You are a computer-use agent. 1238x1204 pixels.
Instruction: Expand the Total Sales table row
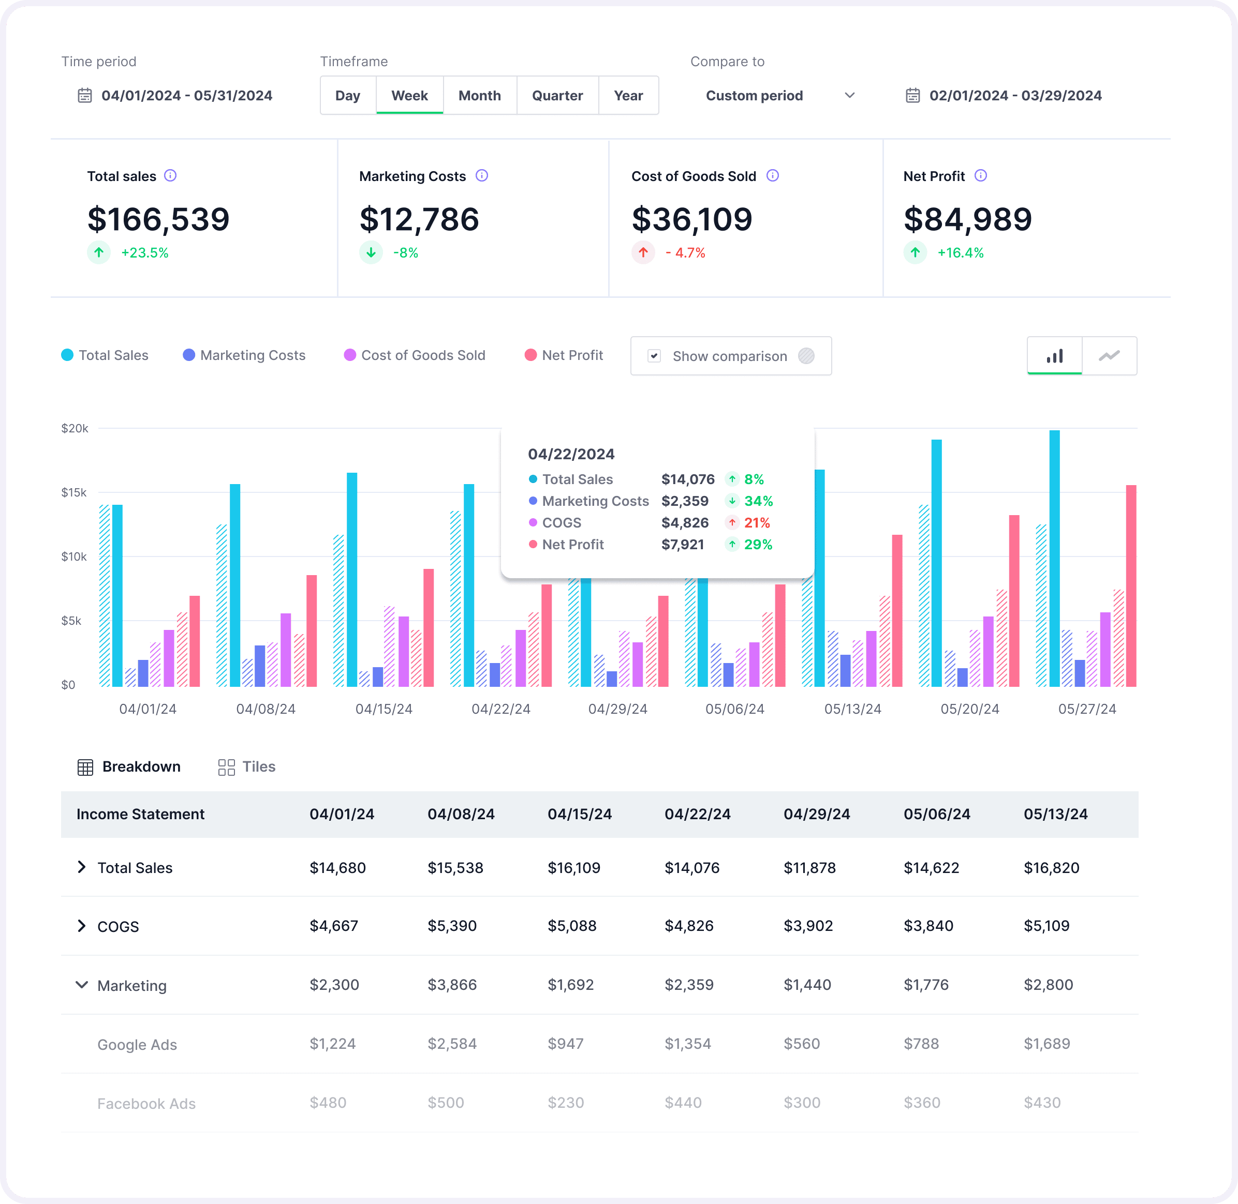pos(82,867)
